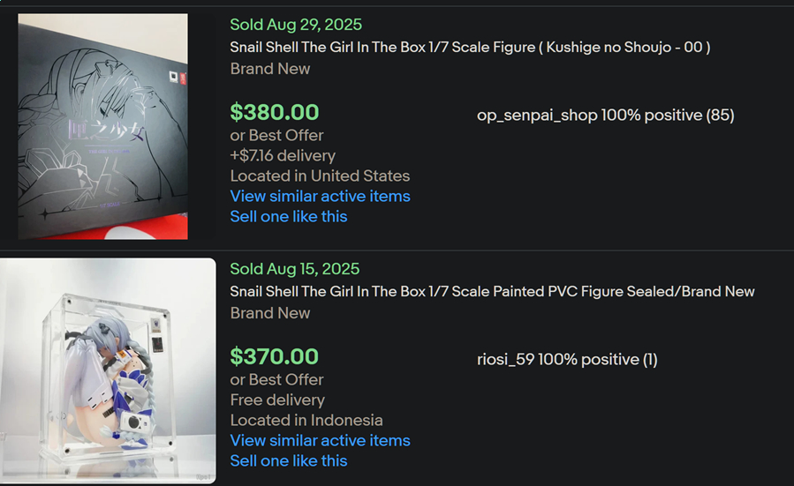Screen dimensions: 794x486
Task: Open seller op_senpai_shop profile
Action: click(537, 115)
